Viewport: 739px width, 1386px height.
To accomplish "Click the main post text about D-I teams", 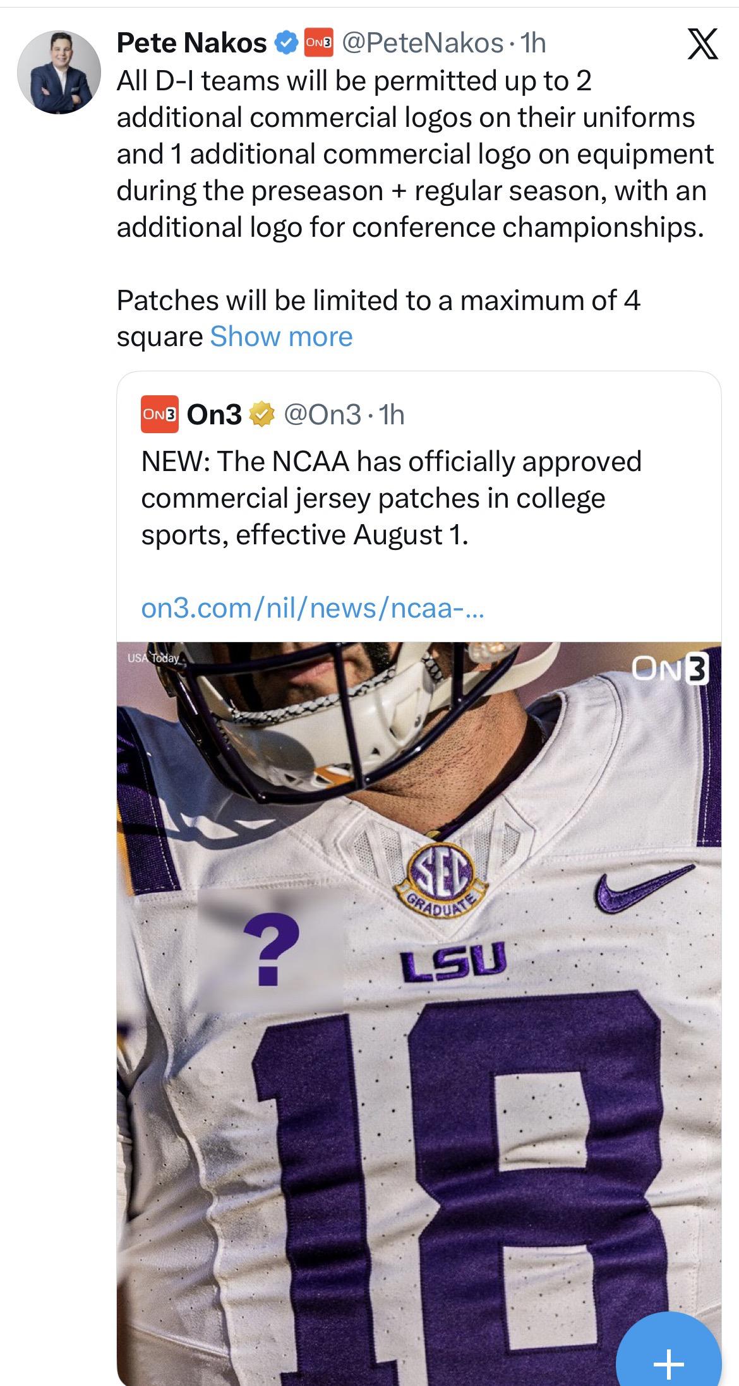I will (x=414, y=153).
